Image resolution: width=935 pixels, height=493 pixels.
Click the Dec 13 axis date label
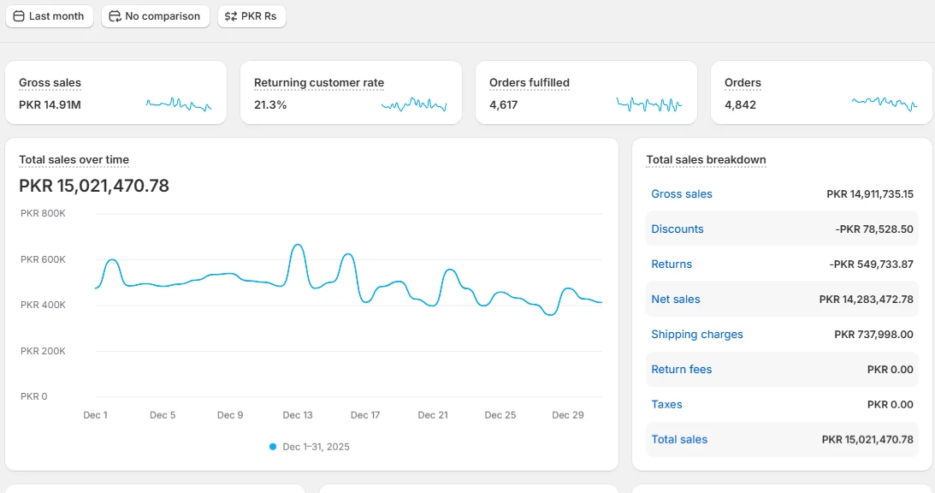point(298,415)
